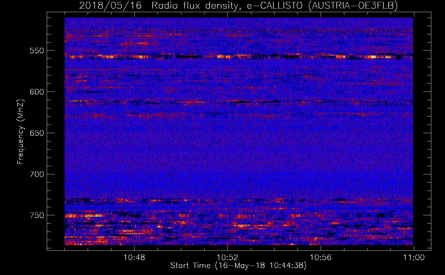Click the 700 frequency tick label

point(37,174)
